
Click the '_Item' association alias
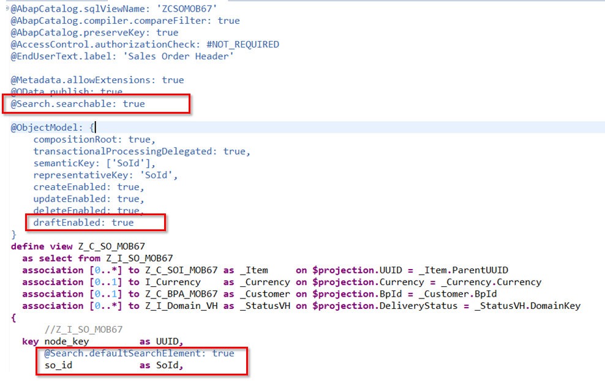(x=254, y=270)
